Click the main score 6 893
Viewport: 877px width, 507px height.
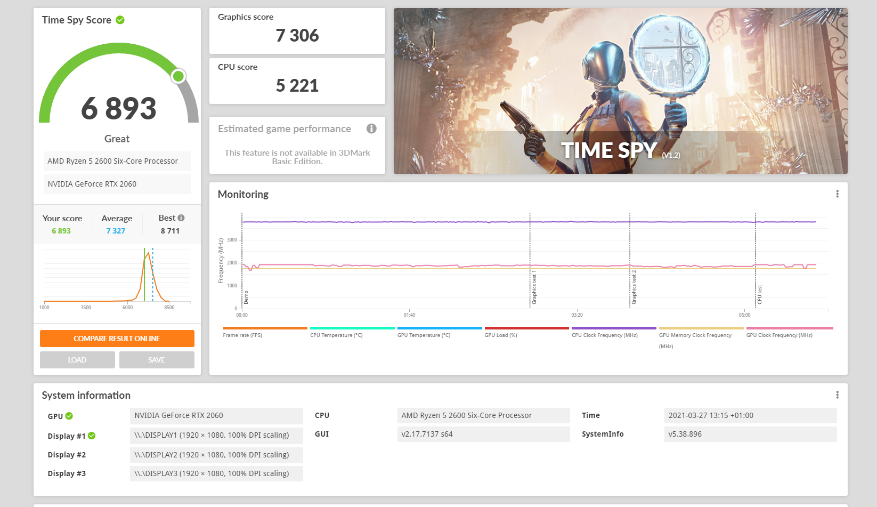coord(119,108)
